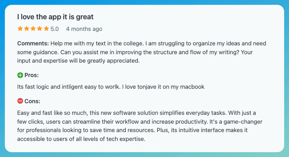This screenshot has height=157, width=289.
Task: Click the pros sentence mentioning macbook
Action: coord(111,87)
